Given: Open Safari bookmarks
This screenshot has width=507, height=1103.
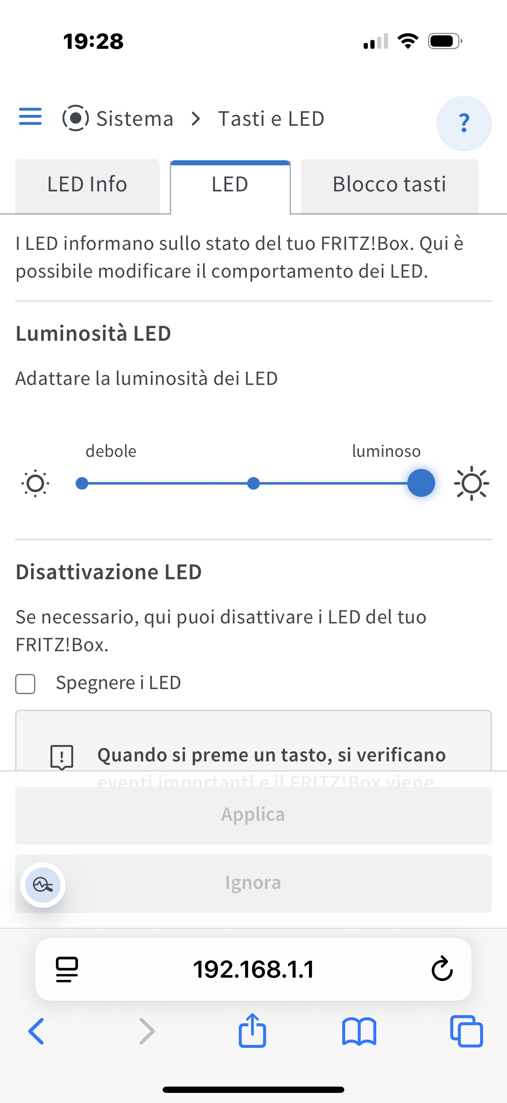Looking at the screenshot, I should point(359,1031).
